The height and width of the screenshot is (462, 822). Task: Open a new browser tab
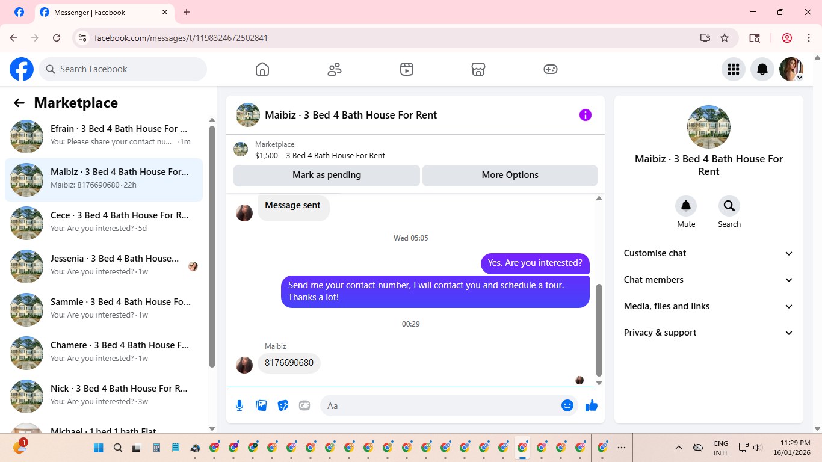coord(187,12)
